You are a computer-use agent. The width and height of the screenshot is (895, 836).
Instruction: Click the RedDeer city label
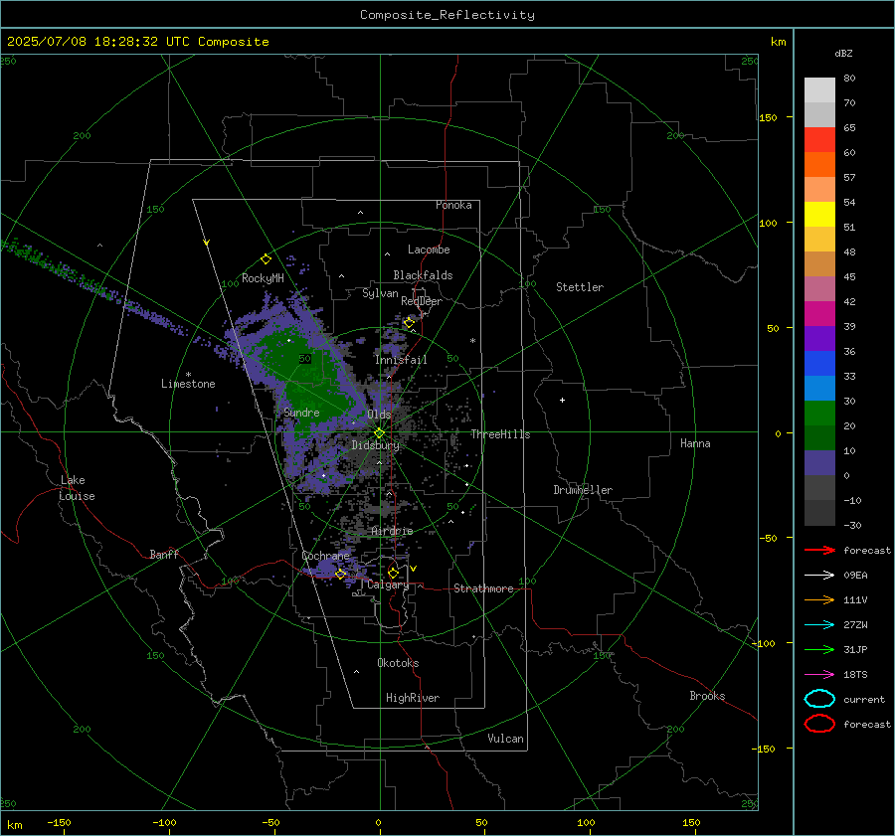pyautogui.click(x=422, y=301)
